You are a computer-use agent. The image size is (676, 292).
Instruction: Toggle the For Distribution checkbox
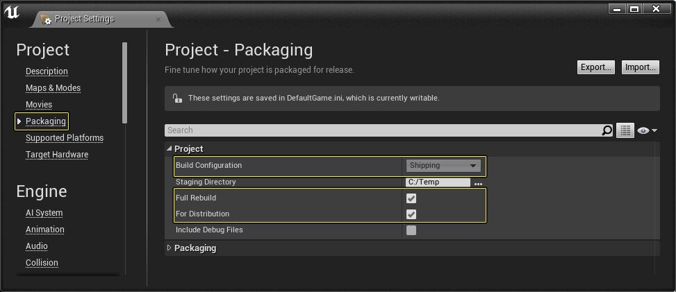[411, 214]
